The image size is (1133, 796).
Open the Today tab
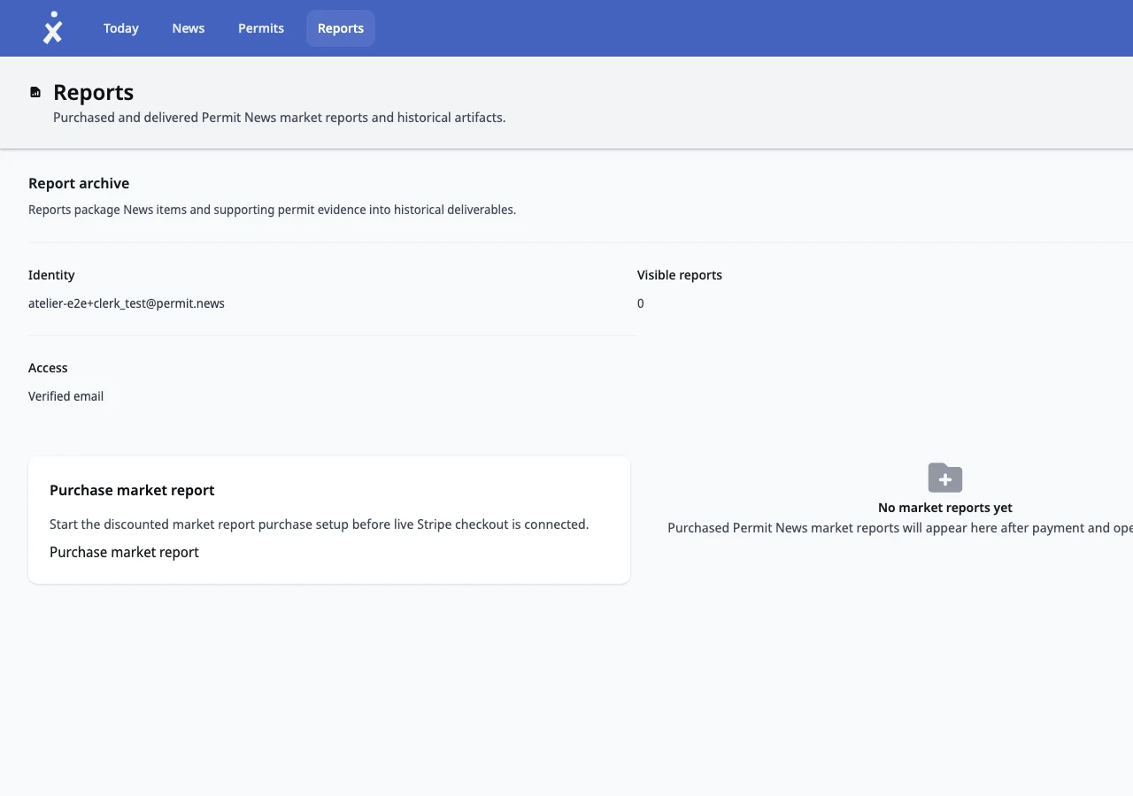pyautogui.click(x=121, y=28)
